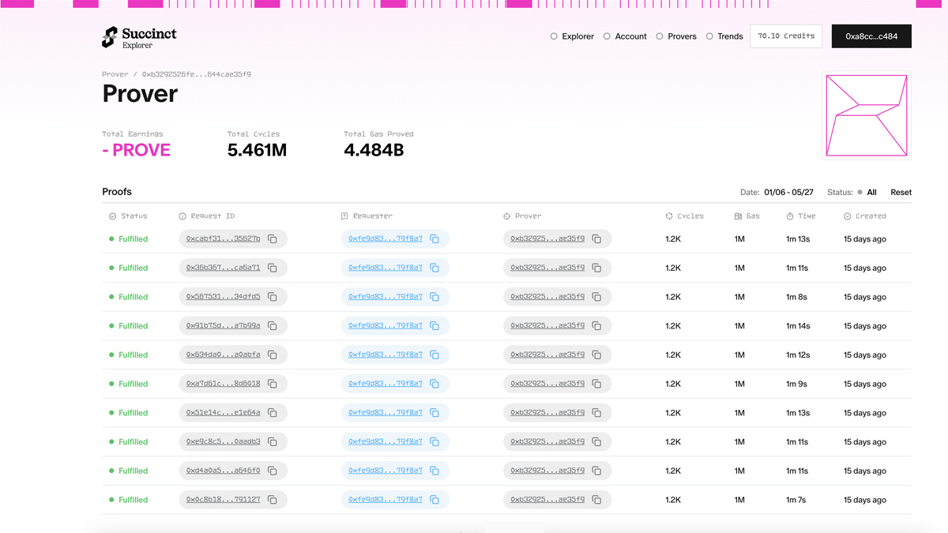Open the Account nav item
948x533 pixels.
click(625, 36)
